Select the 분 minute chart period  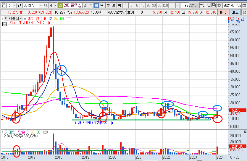108,6
